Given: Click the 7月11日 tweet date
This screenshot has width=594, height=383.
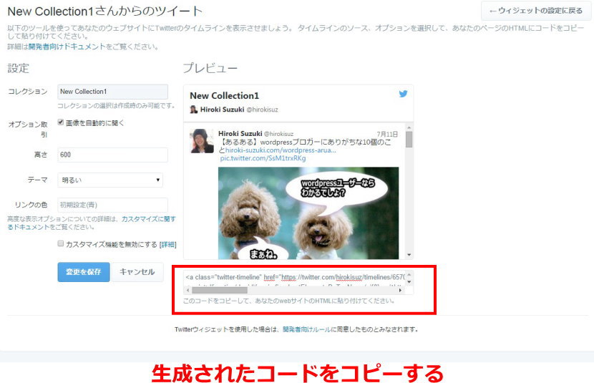Looking at the screenshot, I should pos(387,134).
